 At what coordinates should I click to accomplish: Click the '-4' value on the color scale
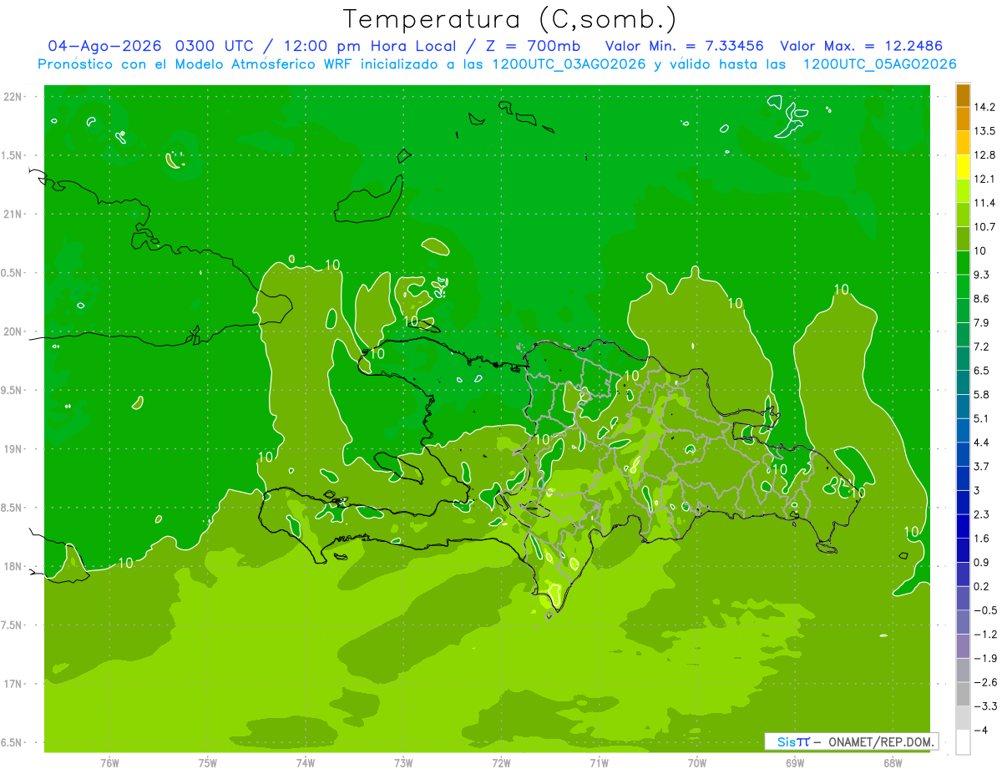click(x=980, y=730)
